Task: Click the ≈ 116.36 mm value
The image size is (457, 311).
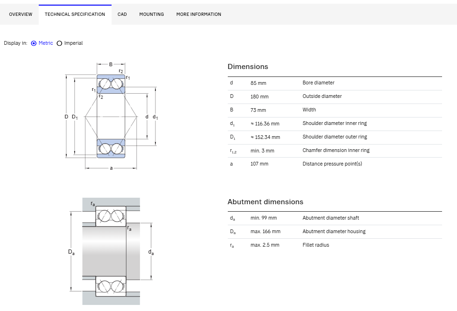Action: (x=265, y=124)
